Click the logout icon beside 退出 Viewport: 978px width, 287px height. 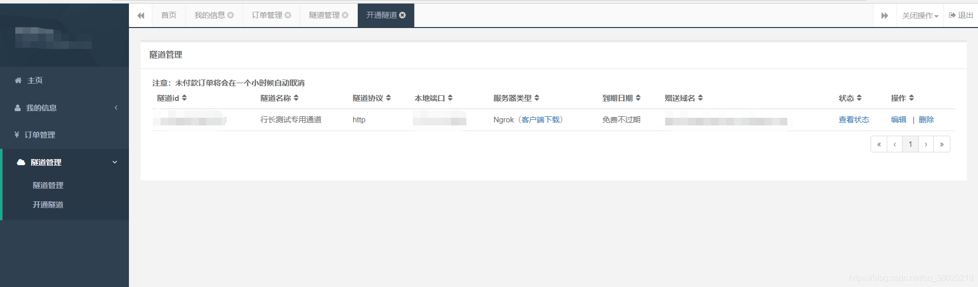click(952, 15)
